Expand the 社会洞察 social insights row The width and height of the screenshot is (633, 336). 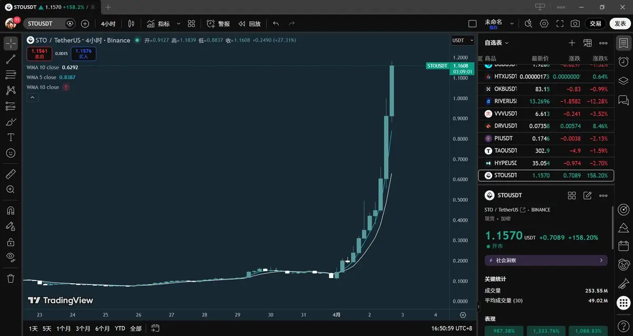(546, 260)
